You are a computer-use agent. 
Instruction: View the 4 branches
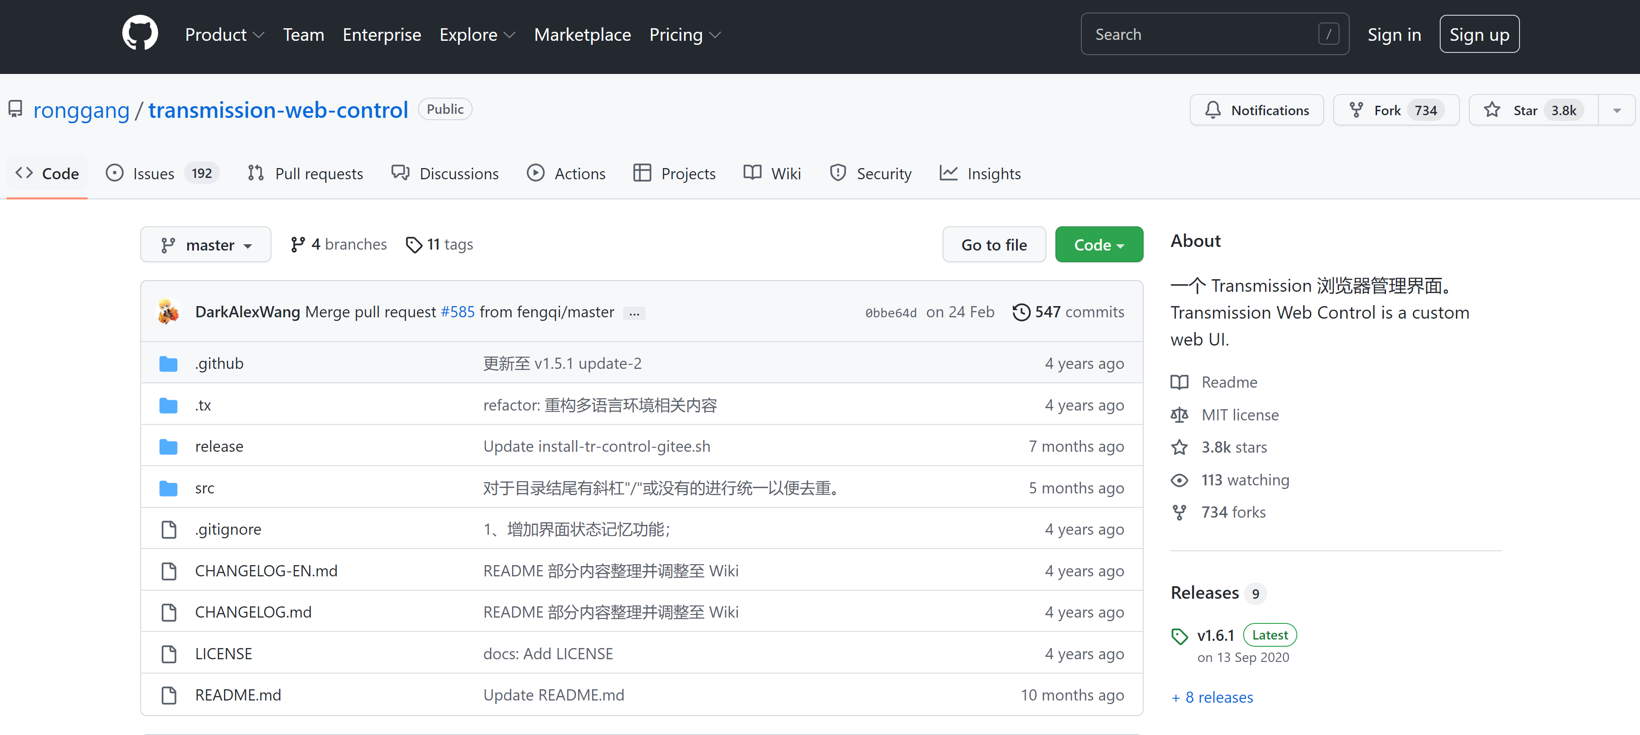click(x=339, y=245)
